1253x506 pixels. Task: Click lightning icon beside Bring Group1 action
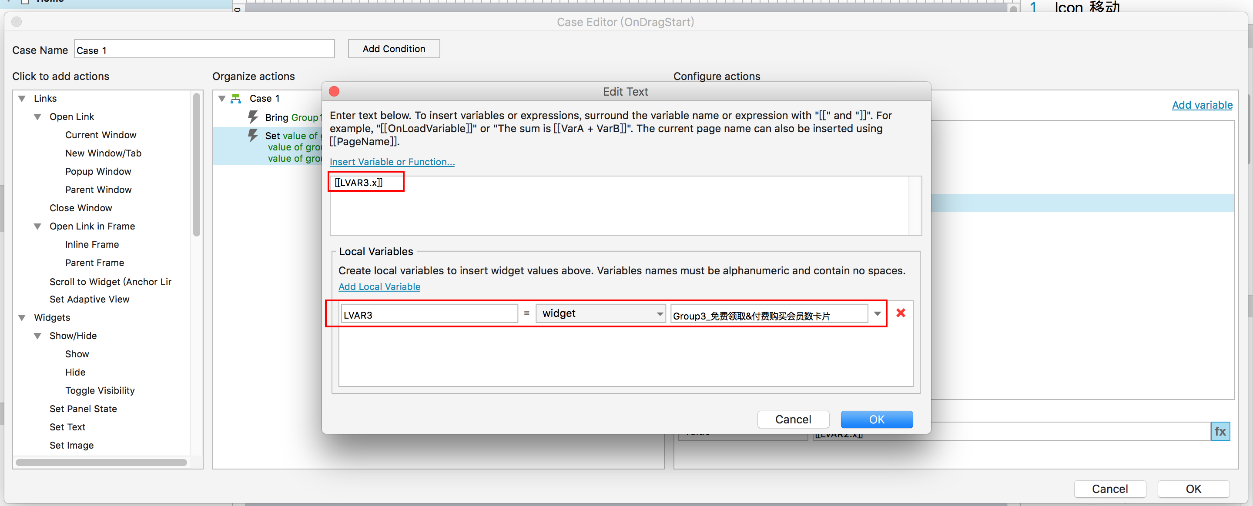tap(253, 117)
